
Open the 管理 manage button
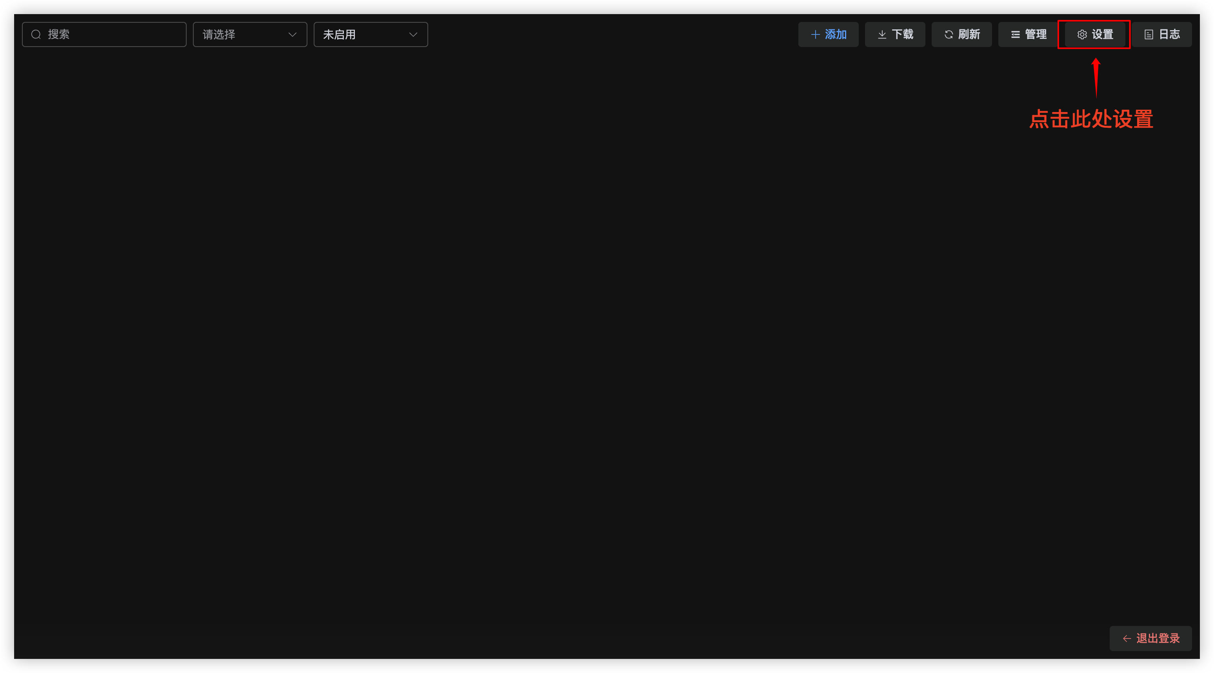1028,34
